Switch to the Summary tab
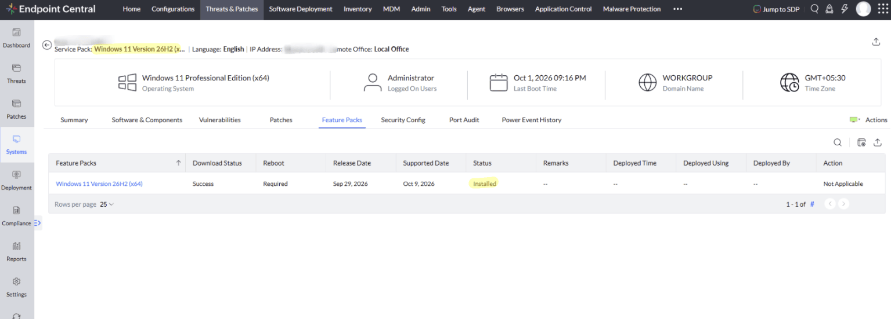This screenshot has height=319, width=891. click(x=74, y=120)
